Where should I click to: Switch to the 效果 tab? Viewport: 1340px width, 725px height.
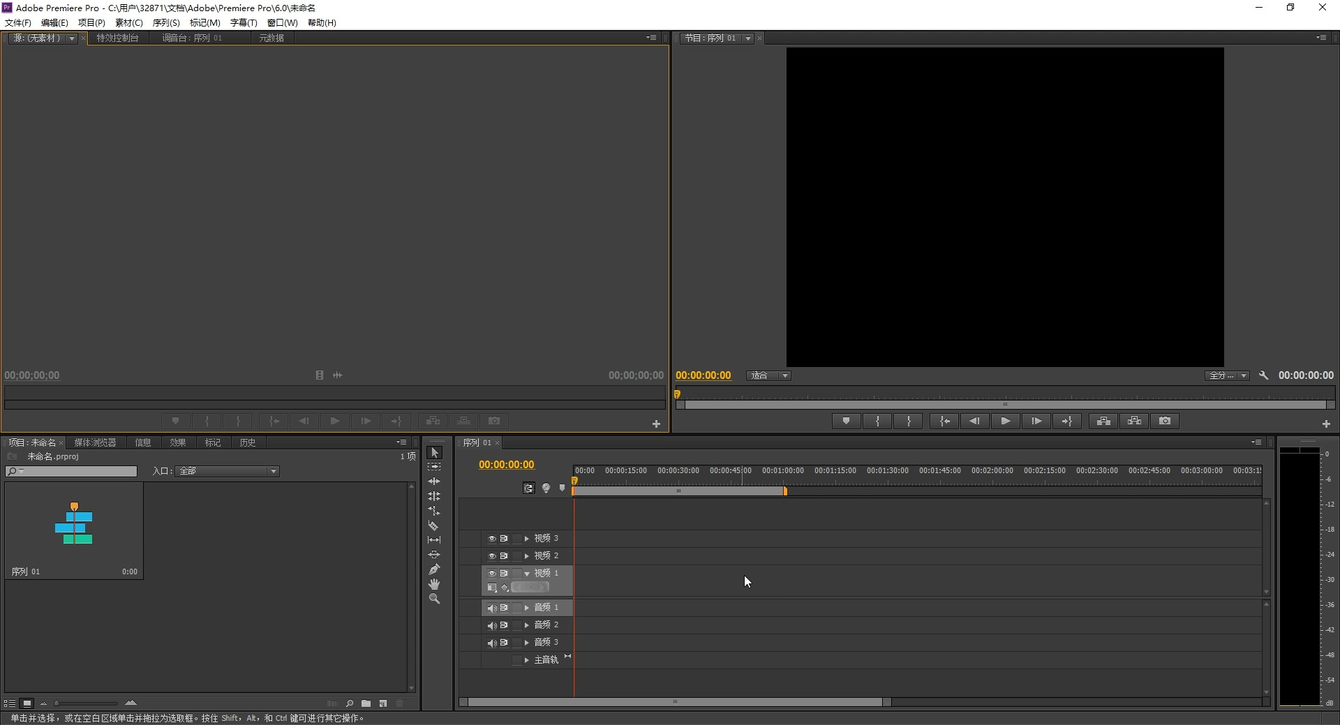[177, 442]
